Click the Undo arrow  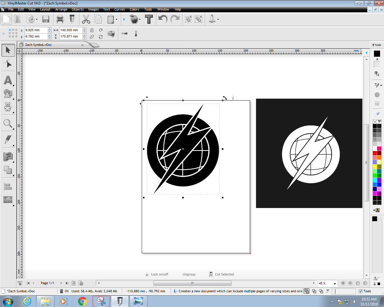(x=163, y=20)
